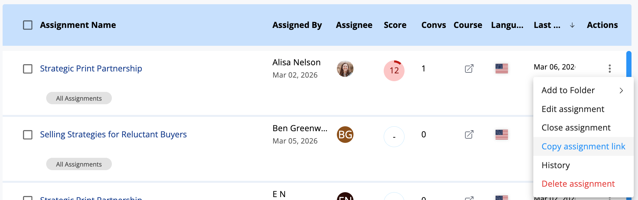
Task: Click the red score circle showing 12
Action: [x=394, y=70]
